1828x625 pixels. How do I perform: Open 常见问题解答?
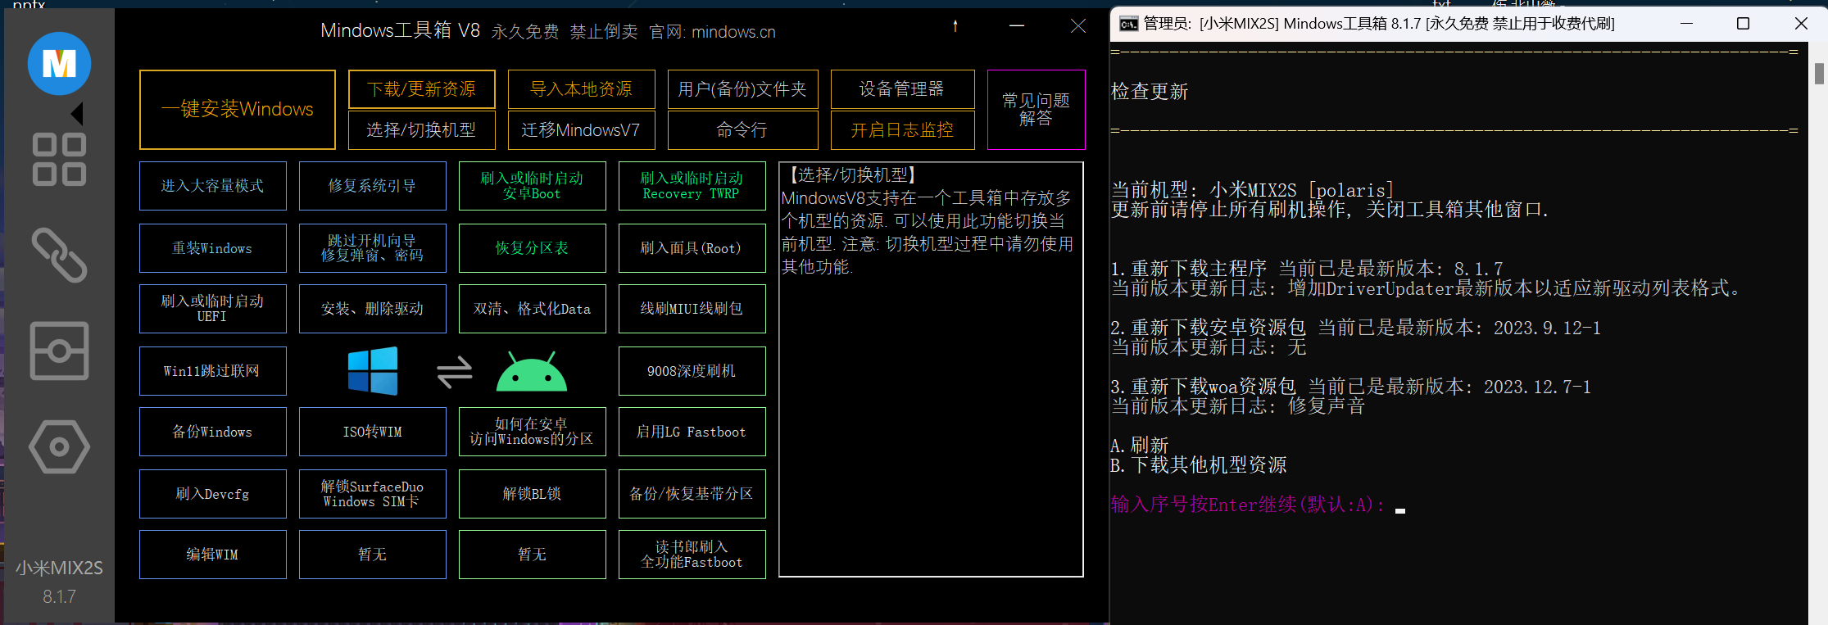click(1036, 110)
